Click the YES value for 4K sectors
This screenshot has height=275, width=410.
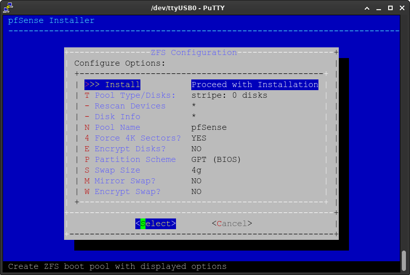pyautogui.click(x=199, y=139)
